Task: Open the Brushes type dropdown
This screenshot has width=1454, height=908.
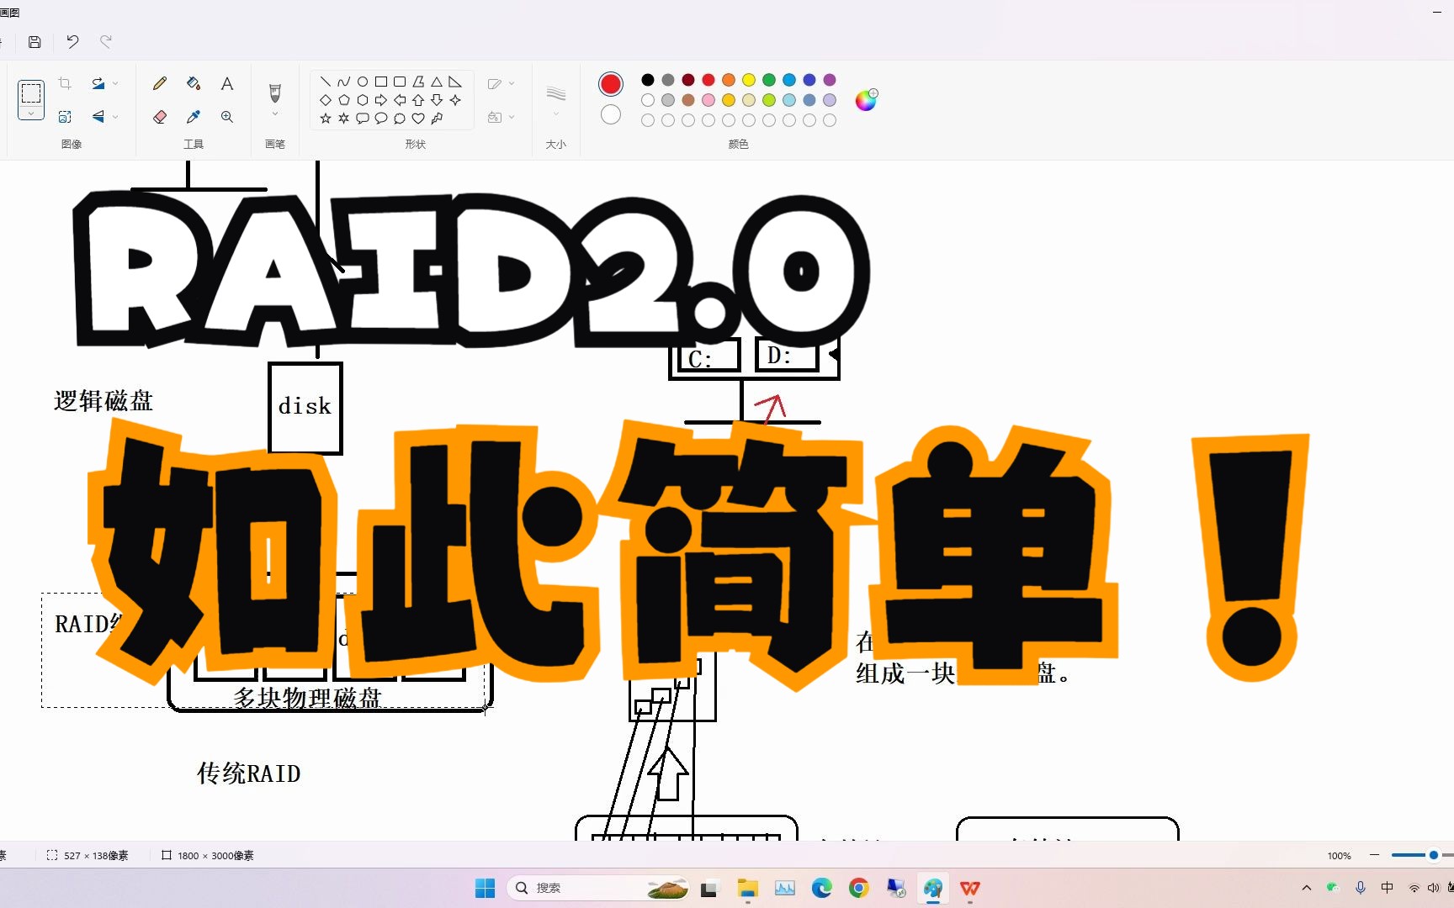Action: (x=274, y=114)
